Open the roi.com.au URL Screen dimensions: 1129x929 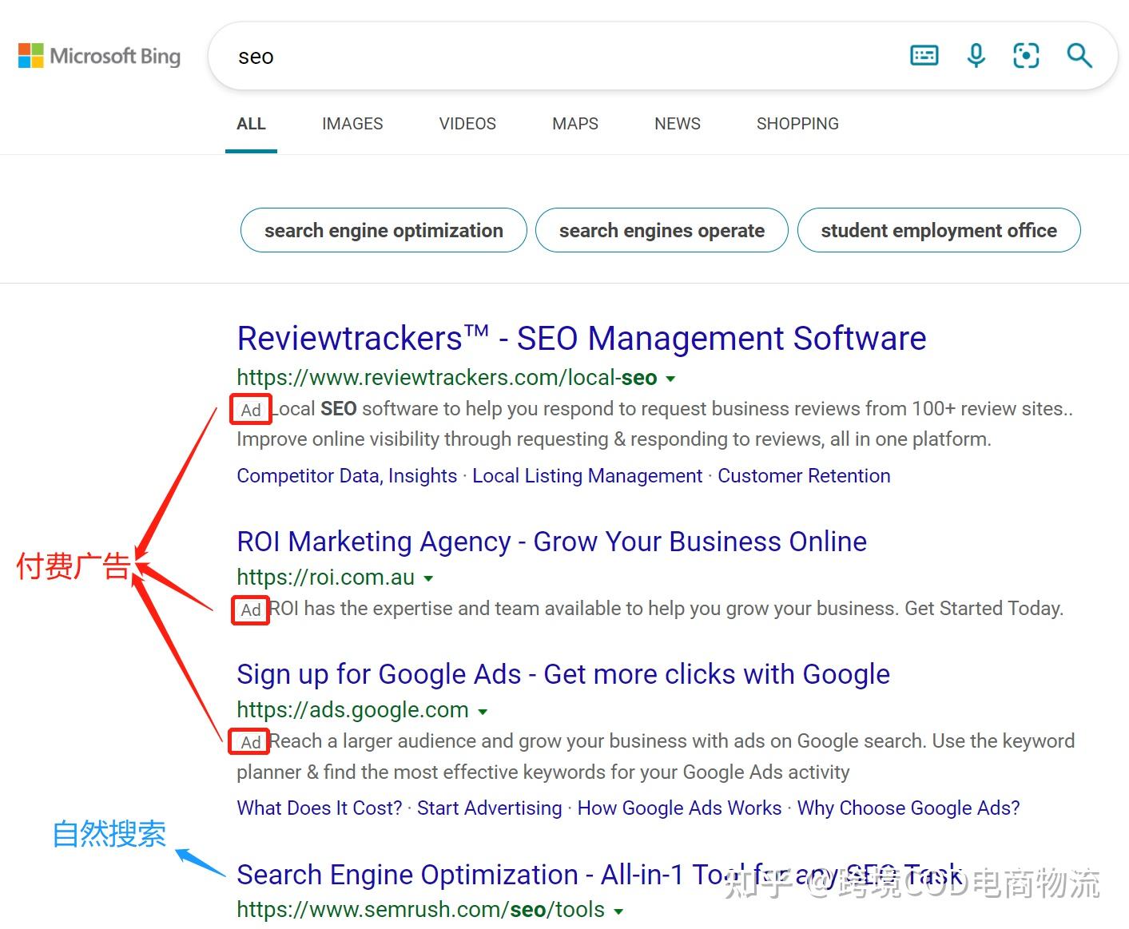[x=325, y=578]
